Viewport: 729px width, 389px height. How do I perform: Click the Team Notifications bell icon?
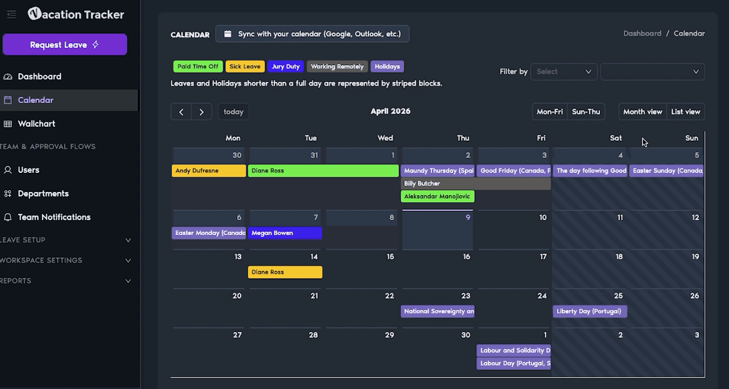coord(8,217)
